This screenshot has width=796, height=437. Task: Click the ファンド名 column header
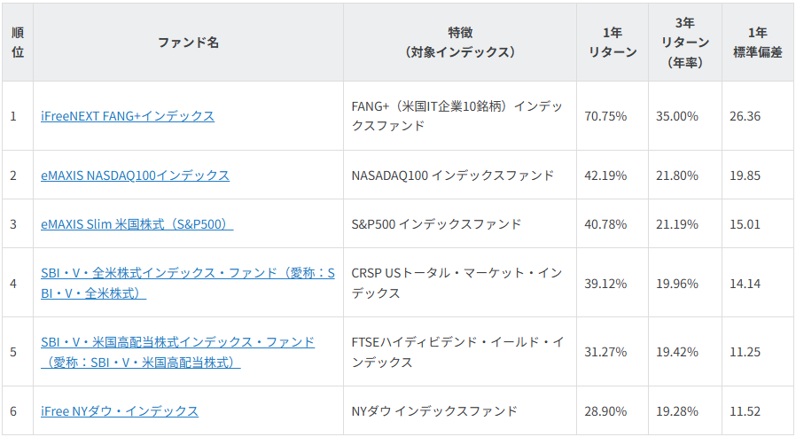(x=188, y=43)
